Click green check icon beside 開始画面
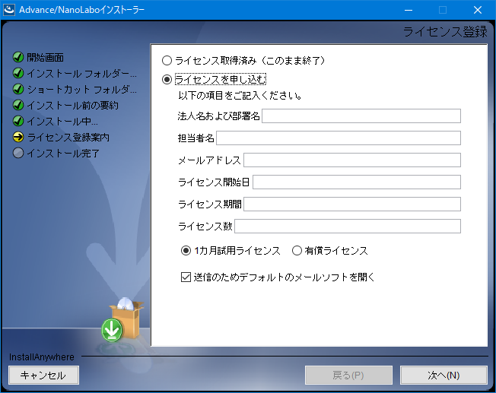 point(18,57)
